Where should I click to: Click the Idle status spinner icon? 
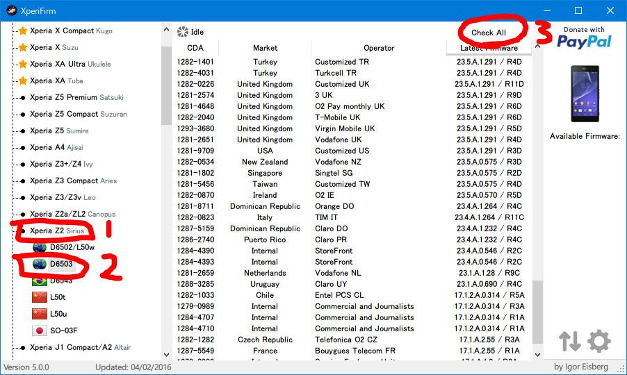[183, 32]
